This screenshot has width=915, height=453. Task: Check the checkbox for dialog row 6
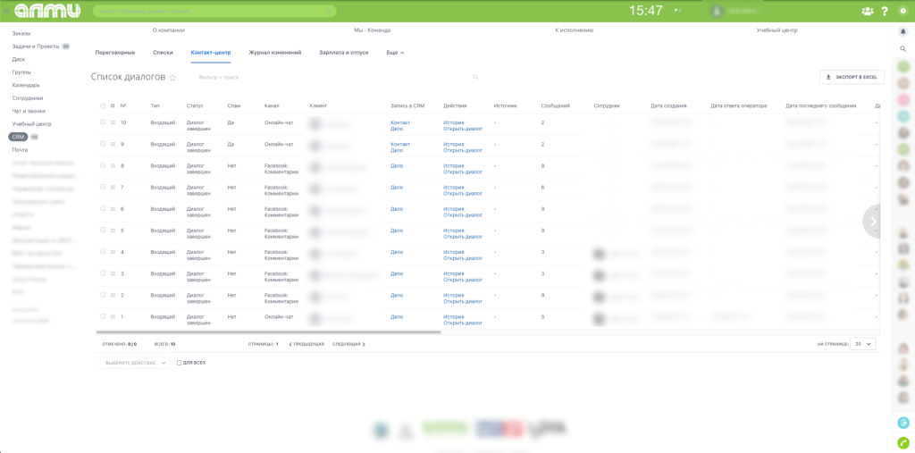pyautogui.click(x=104, y=208)
